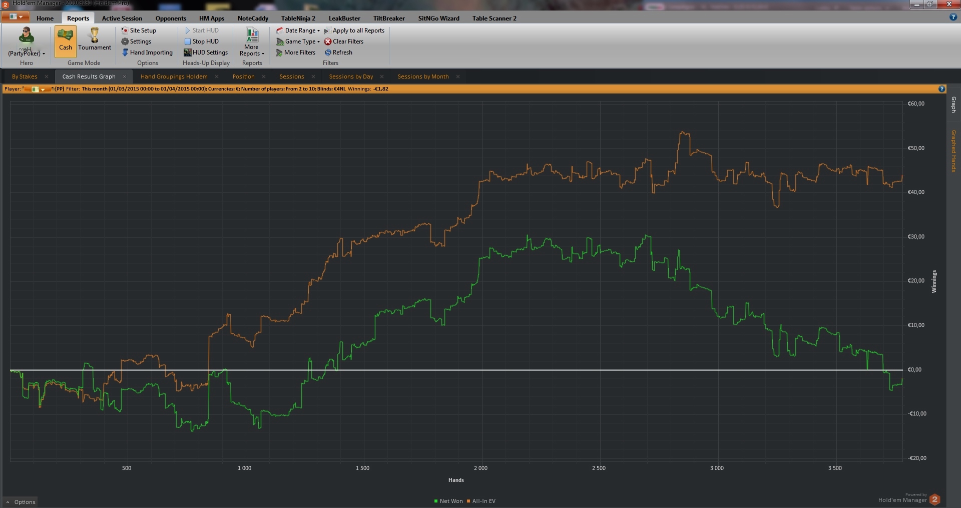Close the Cash Results Graph tab
961x508 pixels.
tap(125, 76)
